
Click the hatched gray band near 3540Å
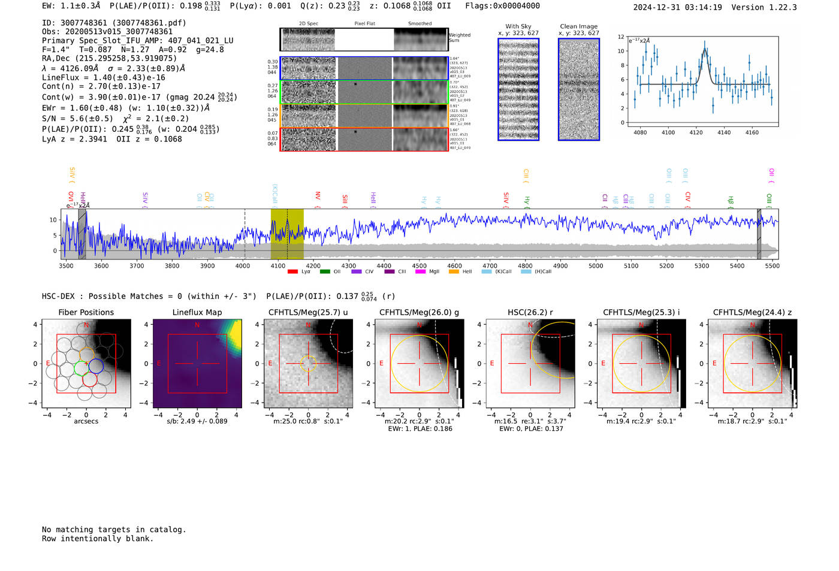pos(82,234)
